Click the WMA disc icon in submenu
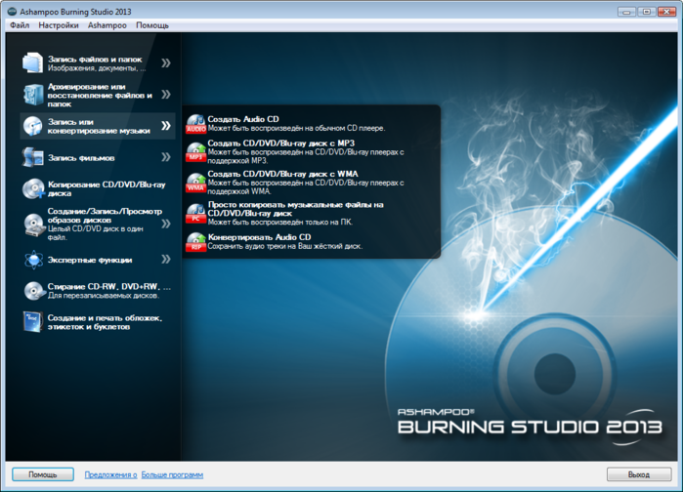 coord(196,183)
